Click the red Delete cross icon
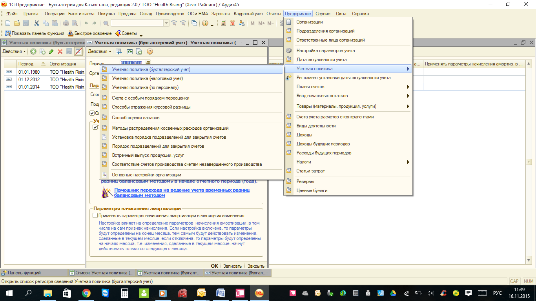The width and height of the screenshot is (536, 301). [x=60, y=51]
